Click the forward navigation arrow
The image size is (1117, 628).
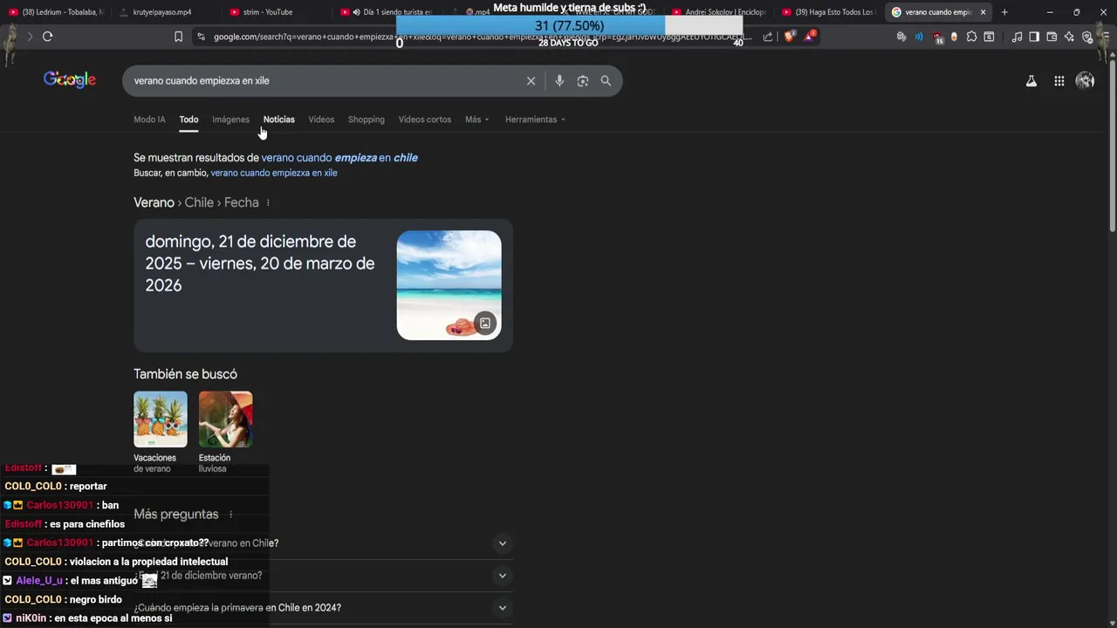(30, 37)
